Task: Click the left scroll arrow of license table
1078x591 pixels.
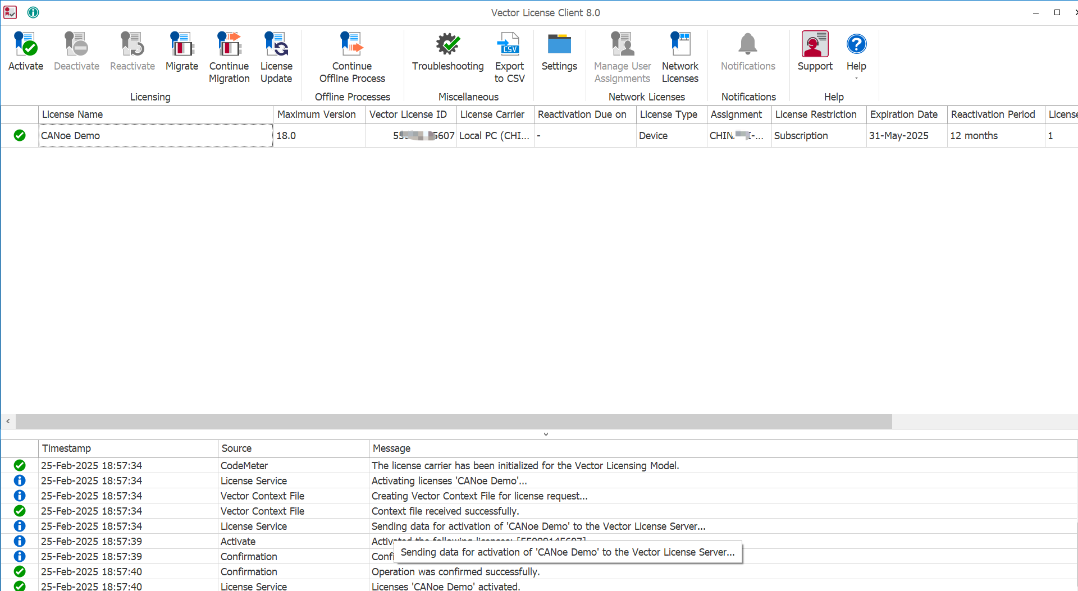Action: pos(8,421)
